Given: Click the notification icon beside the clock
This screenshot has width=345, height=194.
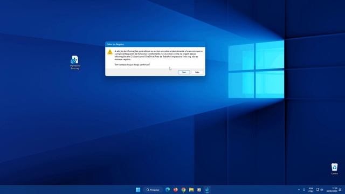Looking at the screenshot, I should coord(340,190).
